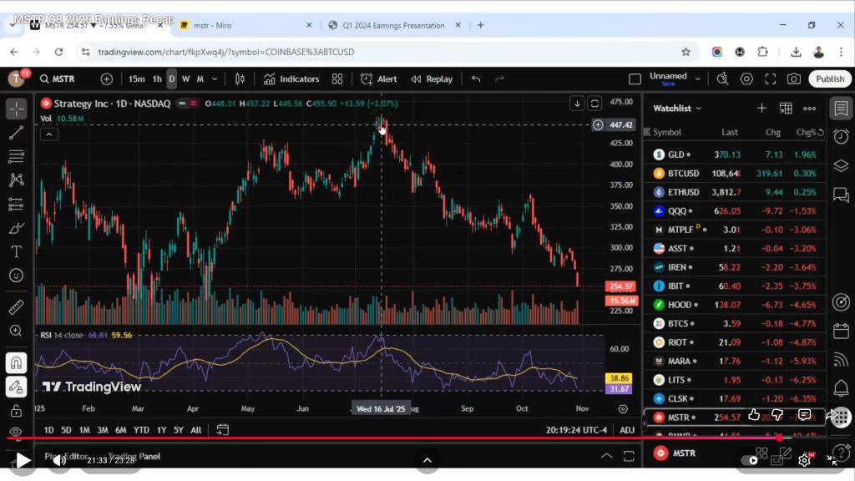Click the add symbol plus in Watchlist
Screen dimensions: 855x481
click(761, 108)
